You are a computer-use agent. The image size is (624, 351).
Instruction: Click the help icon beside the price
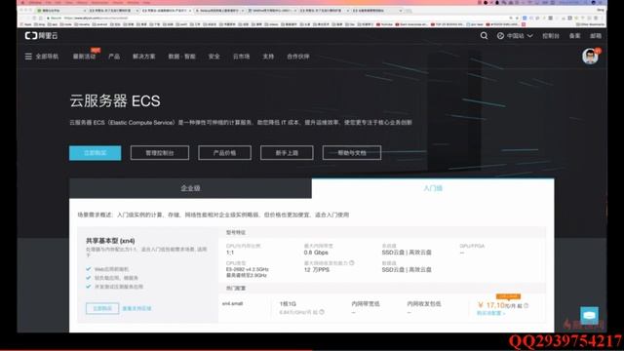click(526, 305)
